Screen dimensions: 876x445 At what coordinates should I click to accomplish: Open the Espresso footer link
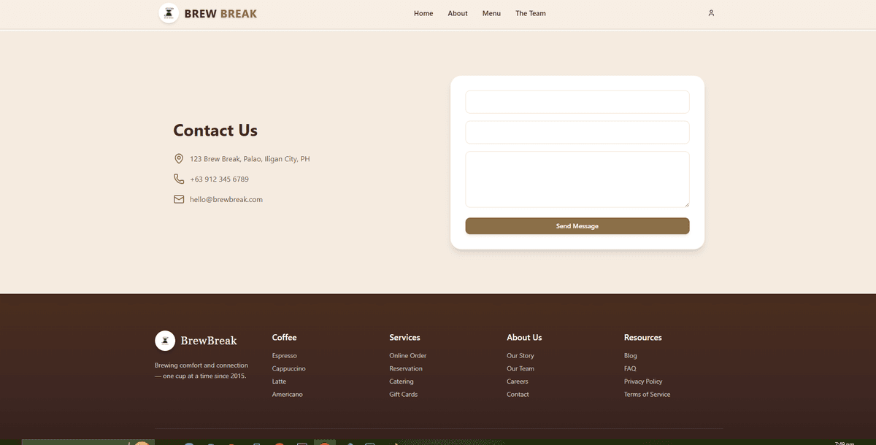pos(285,356)
